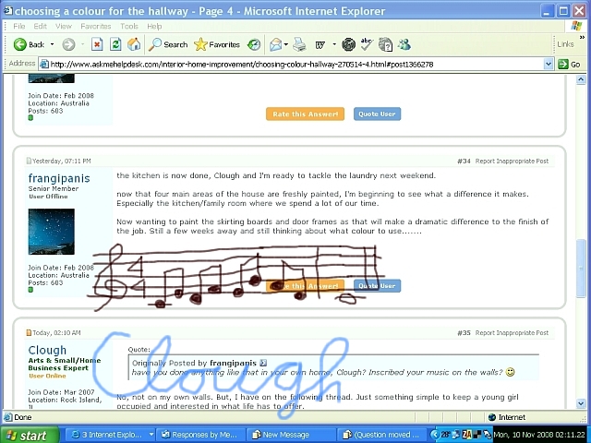The height and width of the screenshot is (443, 591).
Task: Switch to Question moved taskbar window
Action: tap(380, 435)
